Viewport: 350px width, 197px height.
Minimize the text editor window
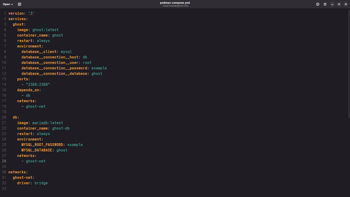point(332,4)
